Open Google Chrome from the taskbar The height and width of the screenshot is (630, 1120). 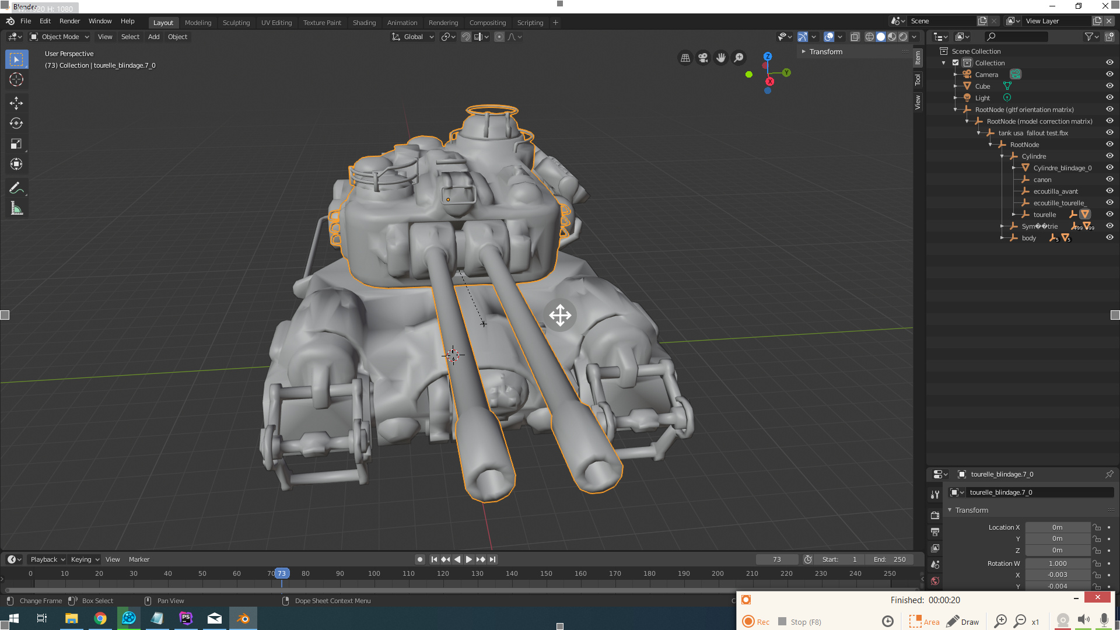100,618
